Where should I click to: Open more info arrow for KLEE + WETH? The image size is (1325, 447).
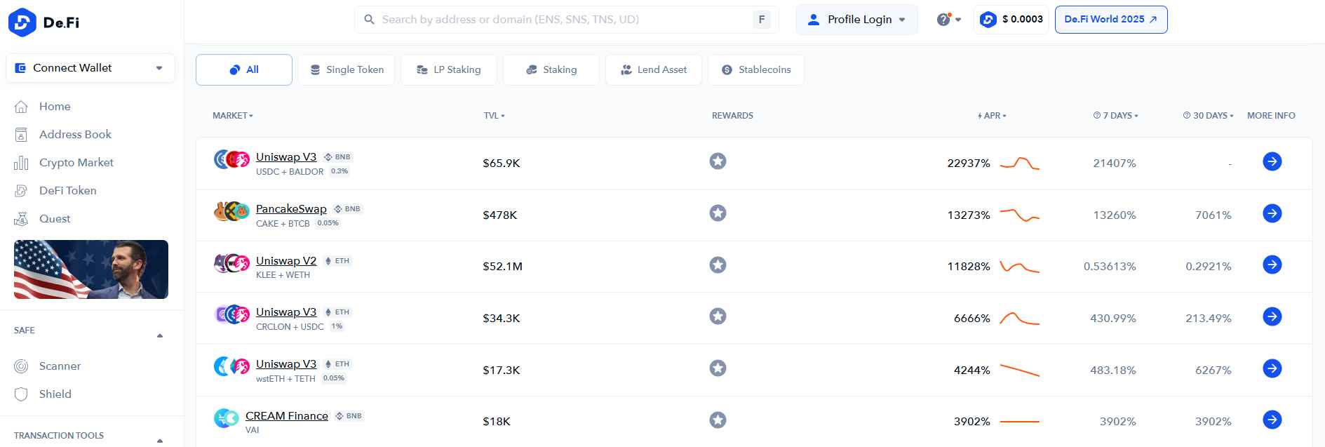click(x=1272, y=265)
